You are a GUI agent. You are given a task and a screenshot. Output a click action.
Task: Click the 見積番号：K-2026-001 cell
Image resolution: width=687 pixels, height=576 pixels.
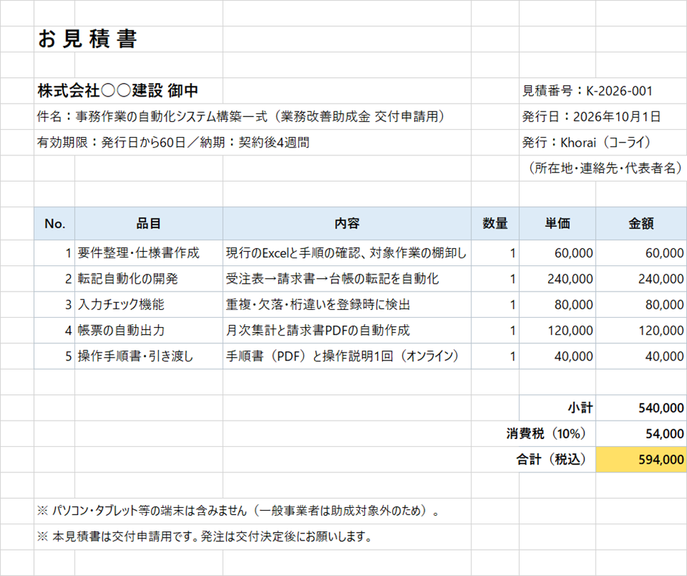588,91
